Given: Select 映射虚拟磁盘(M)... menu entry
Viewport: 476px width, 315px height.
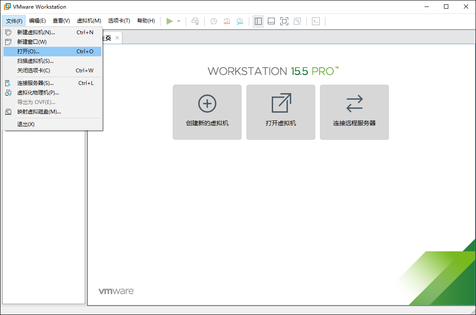Looking at the screenshot, I should coord(52,112).
